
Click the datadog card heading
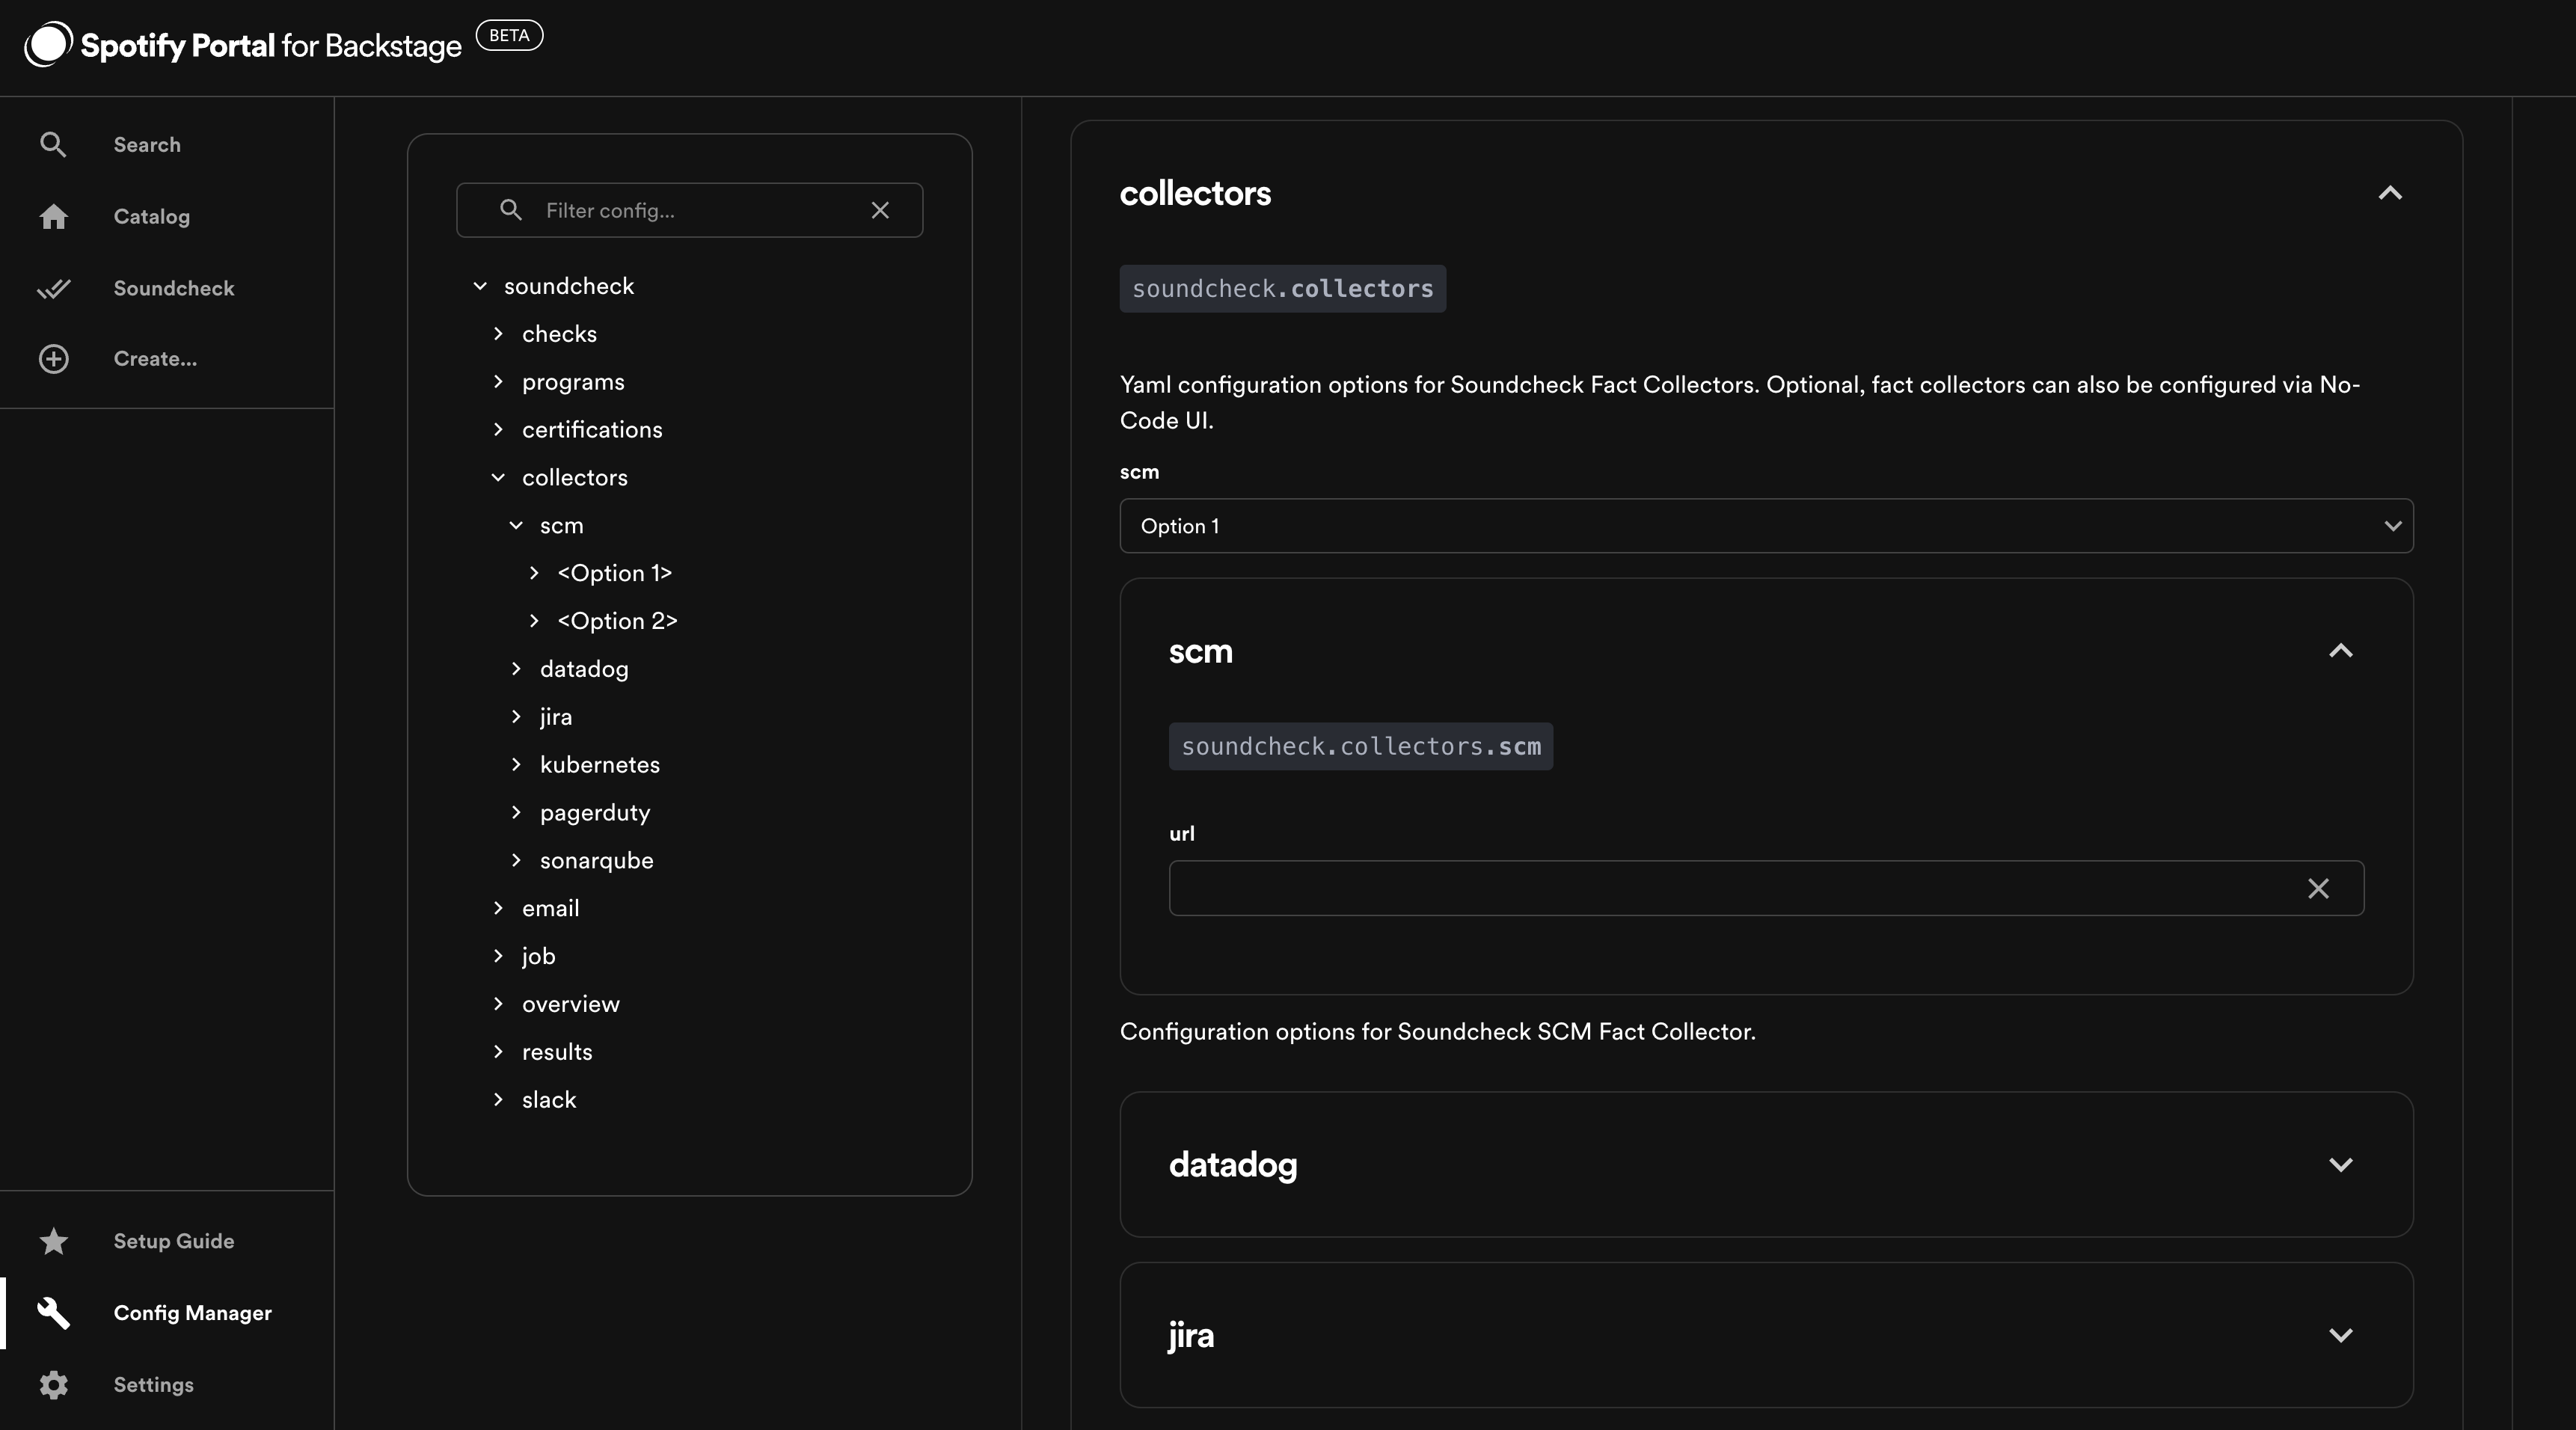tap(1233, 1165)
